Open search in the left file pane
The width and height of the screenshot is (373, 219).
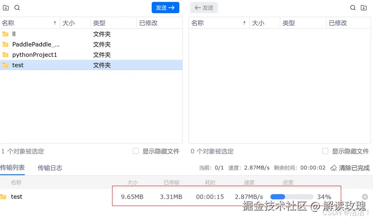17,8
